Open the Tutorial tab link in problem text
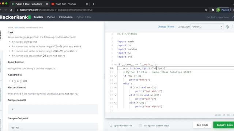The width and height of the screenshot is (234, 131). tap(16, 28)
